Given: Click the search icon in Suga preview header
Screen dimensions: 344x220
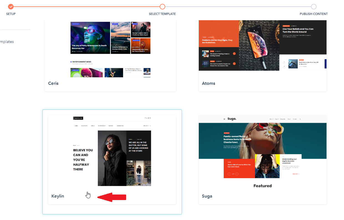Looking at the screenshot, I should [x=300, y=119].
